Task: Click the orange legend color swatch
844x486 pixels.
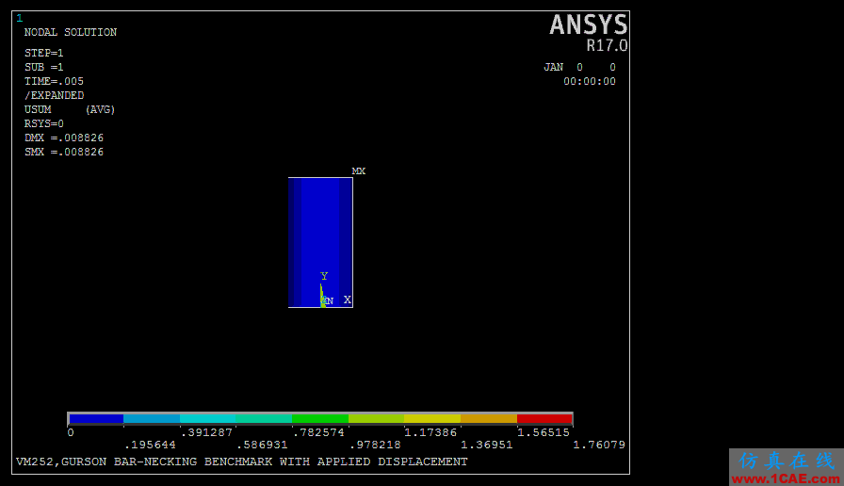Action: point(489,418)
